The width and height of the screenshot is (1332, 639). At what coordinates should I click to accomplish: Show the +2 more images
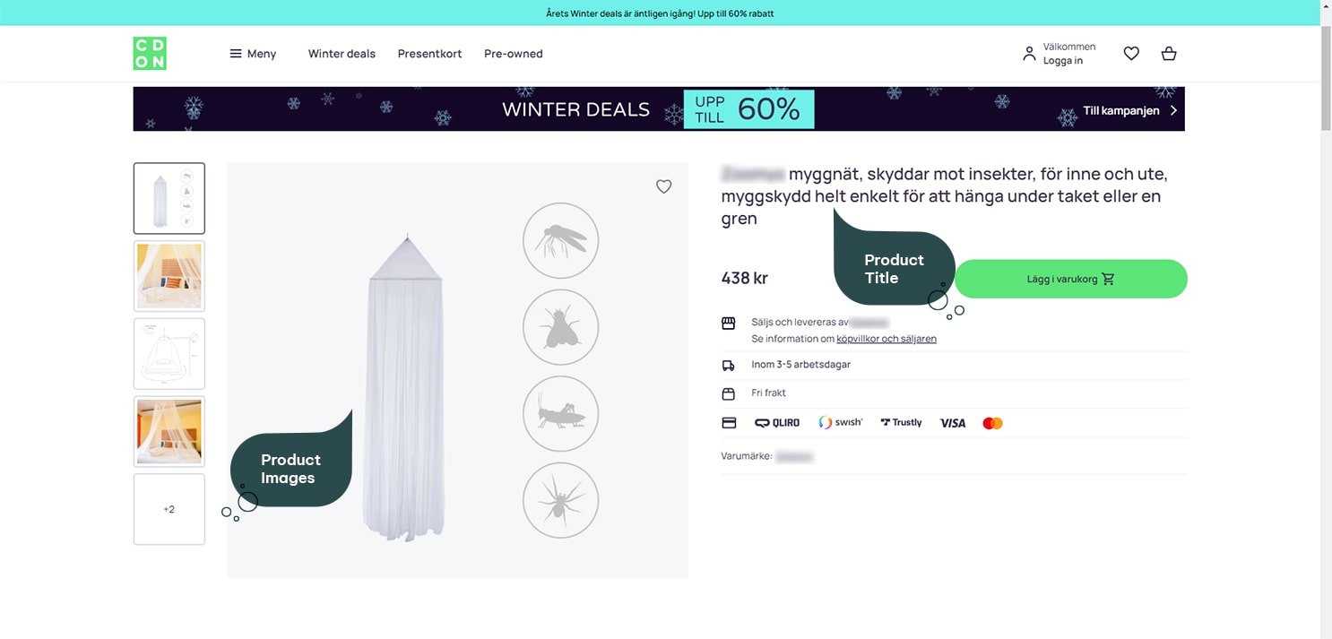(x=169, y=509)
